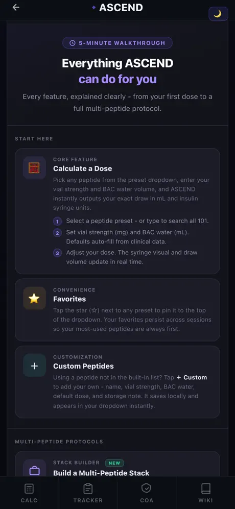Screen dimensions: 235x509
Task: Open the Calculate a Dose heading
Action: (83, 168)
